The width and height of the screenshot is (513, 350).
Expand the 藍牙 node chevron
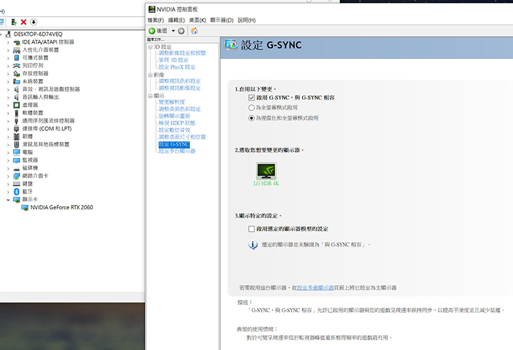[8, 192]
